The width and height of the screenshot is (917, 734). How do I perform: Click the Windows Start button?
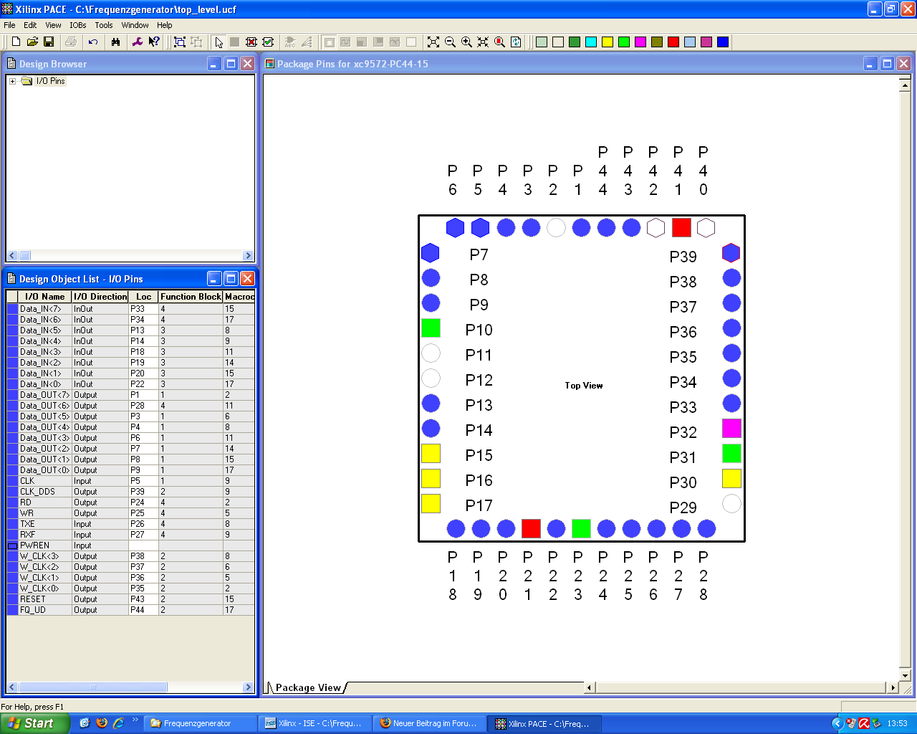point(34,723)
